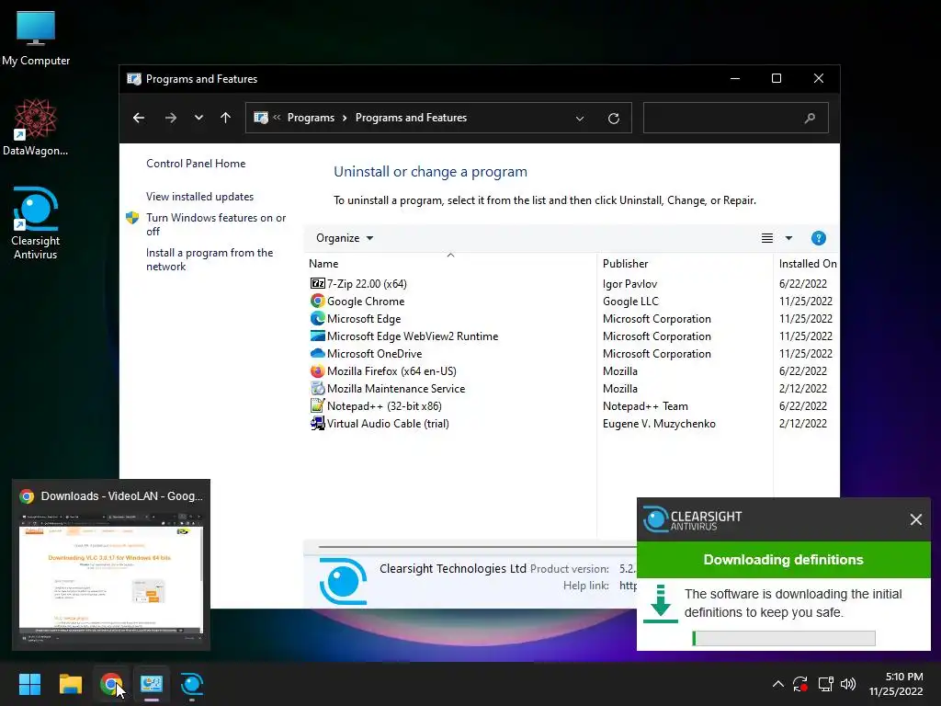This screenshot has height=706, width=941.
Task: Select Microsoft Edge in program list
Action: tap(364, 318)
